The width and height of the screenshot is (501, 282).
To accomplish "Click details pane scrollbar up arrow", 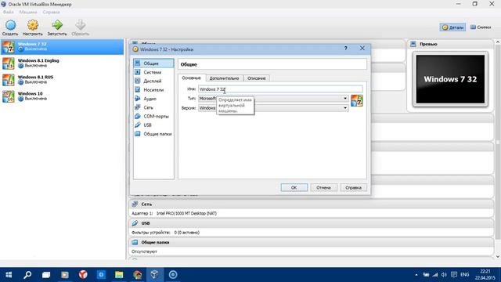I will [498, 42].
